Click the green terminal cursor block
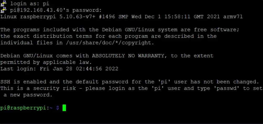This screenshot has height=124, width=263. (x=64, y=108)
